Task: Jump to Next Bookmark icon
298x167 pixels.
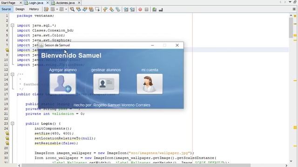Action: point(112,9)
